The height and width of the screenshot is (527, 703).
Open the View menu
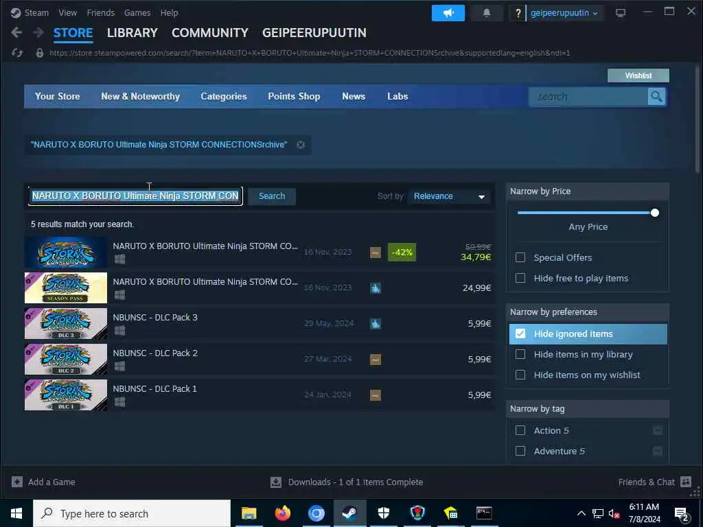[x=68, y=13]
